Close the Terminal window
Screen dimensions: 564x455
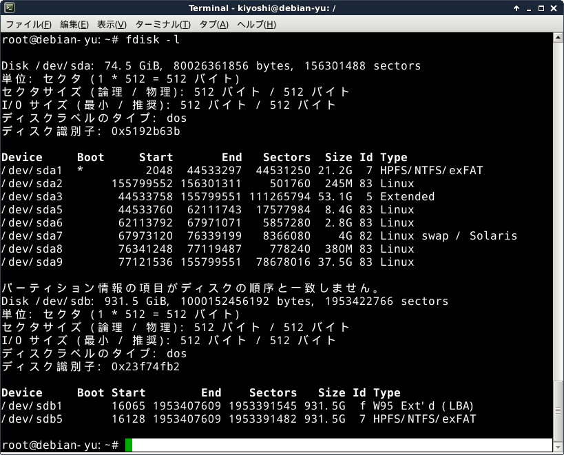tap(555, 8)
